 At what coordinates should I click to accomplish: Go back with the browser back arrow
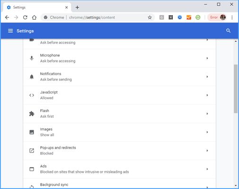[7, 18]
